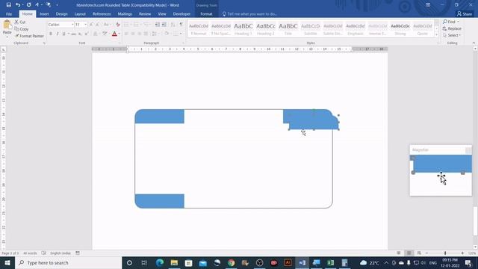The image size is (478, 269).
Task: Click Find in the Editing group
Action: coord(451,22)
